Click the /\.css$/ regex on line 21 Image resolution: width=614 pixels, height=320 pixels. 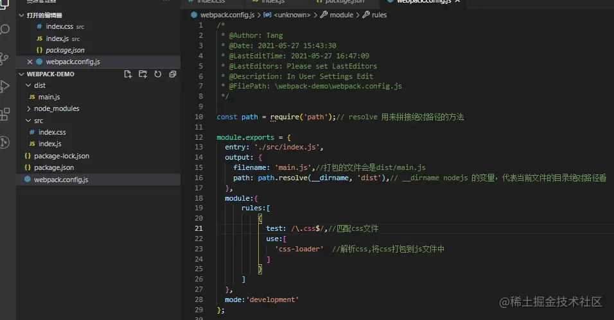[308, 228]
